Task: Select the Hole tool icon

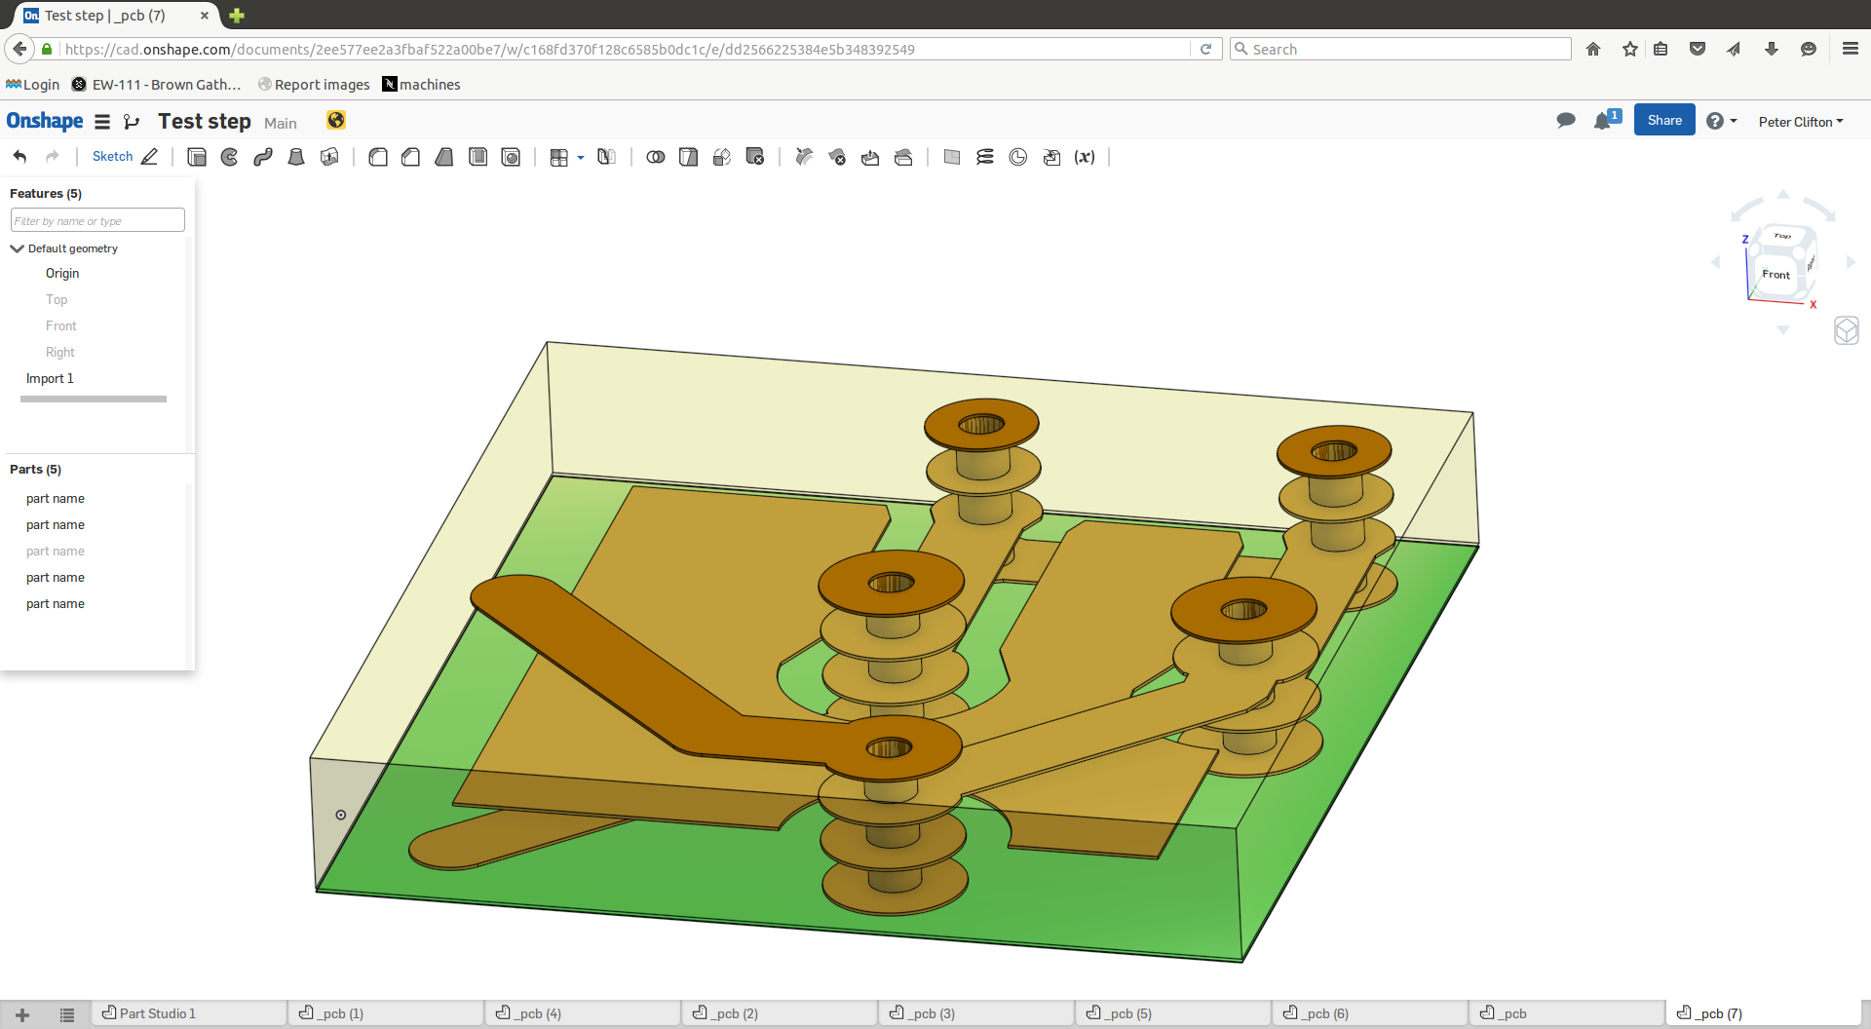Action: coord(511,157)
